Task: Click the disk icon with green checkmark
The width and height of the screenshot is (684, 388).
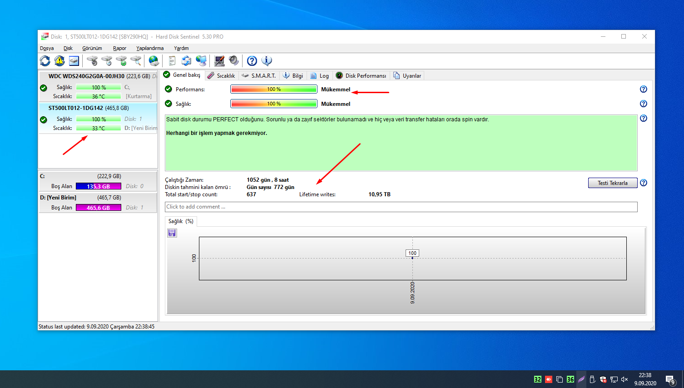Action: [121, 60]
